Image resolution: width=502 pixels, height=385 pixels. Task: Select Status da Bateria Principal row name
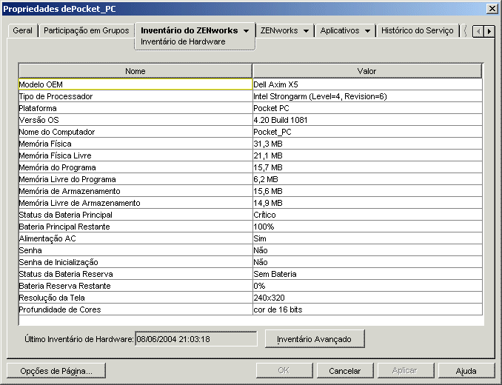(135, 215)
